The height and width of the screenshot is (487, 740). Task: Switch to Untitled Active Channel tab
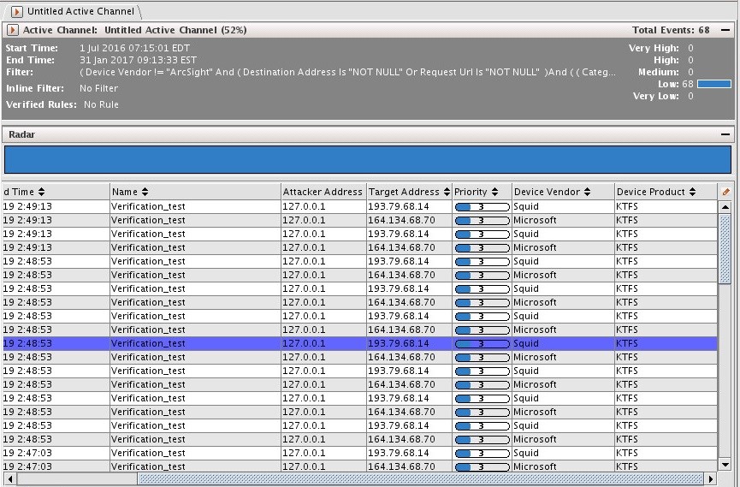[80, 11]
